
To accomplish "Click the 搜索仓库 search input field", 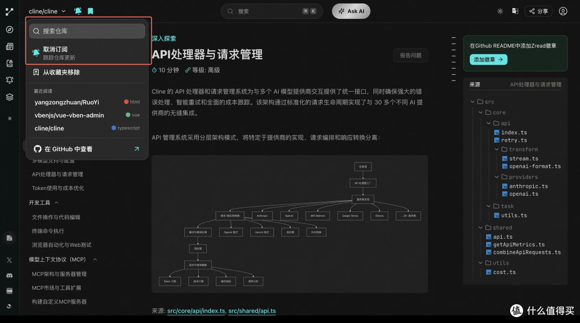I will (x=87, y=31).
